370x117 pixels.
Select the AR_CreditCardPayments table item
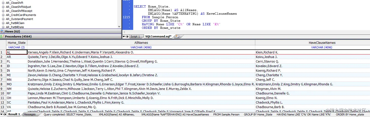click(x=21, y=15)
